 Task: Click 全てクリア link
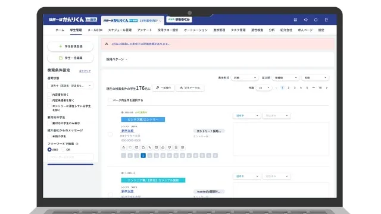click(x=85, y=71)
